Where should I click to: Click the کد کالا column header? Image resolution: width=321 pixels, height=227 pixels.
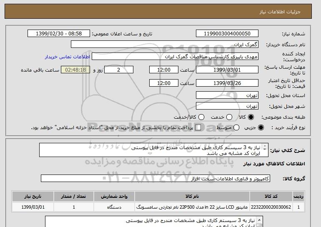(271, 197)
